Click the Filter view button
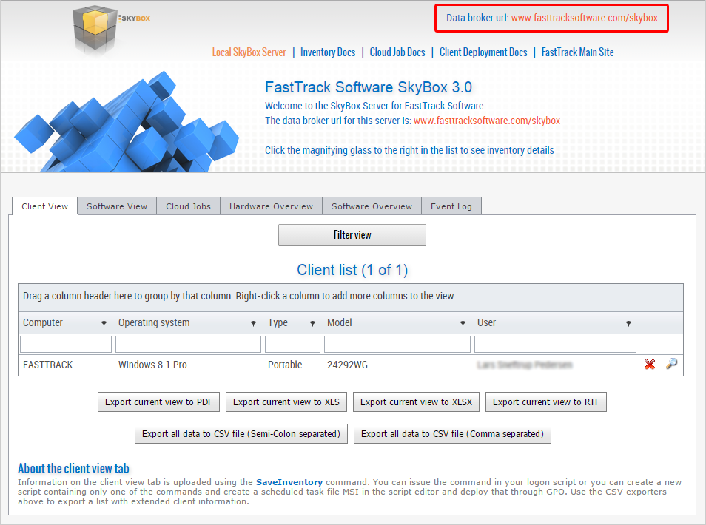Image resolution: width=706 pixels, height=525 pixels. 352,235
